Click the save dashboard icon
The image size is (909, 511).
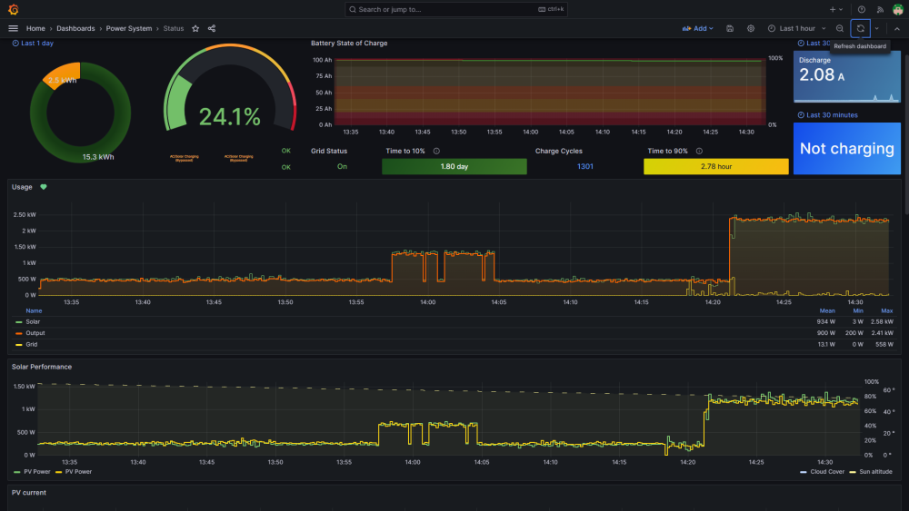coord(730,28)
